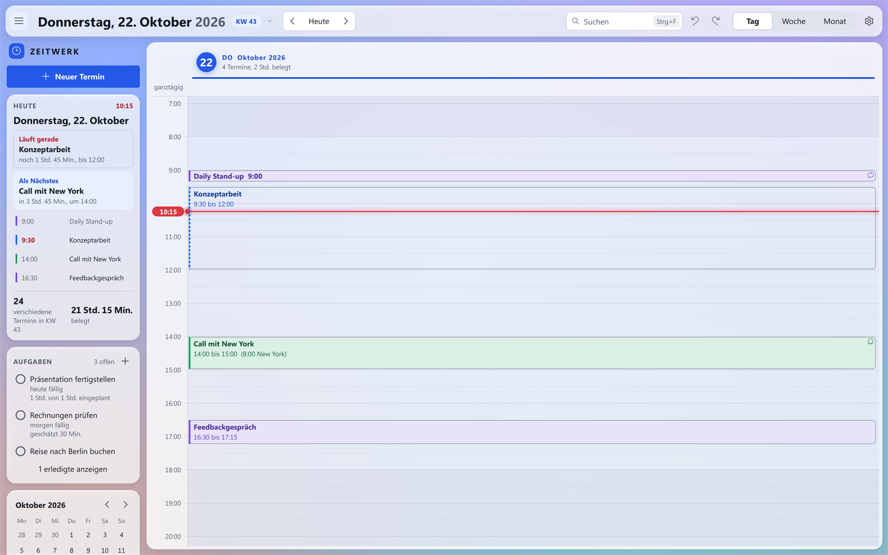Click the recurrence icon on Daily Stand-up
888x555 pixels.
coord(870,175)
